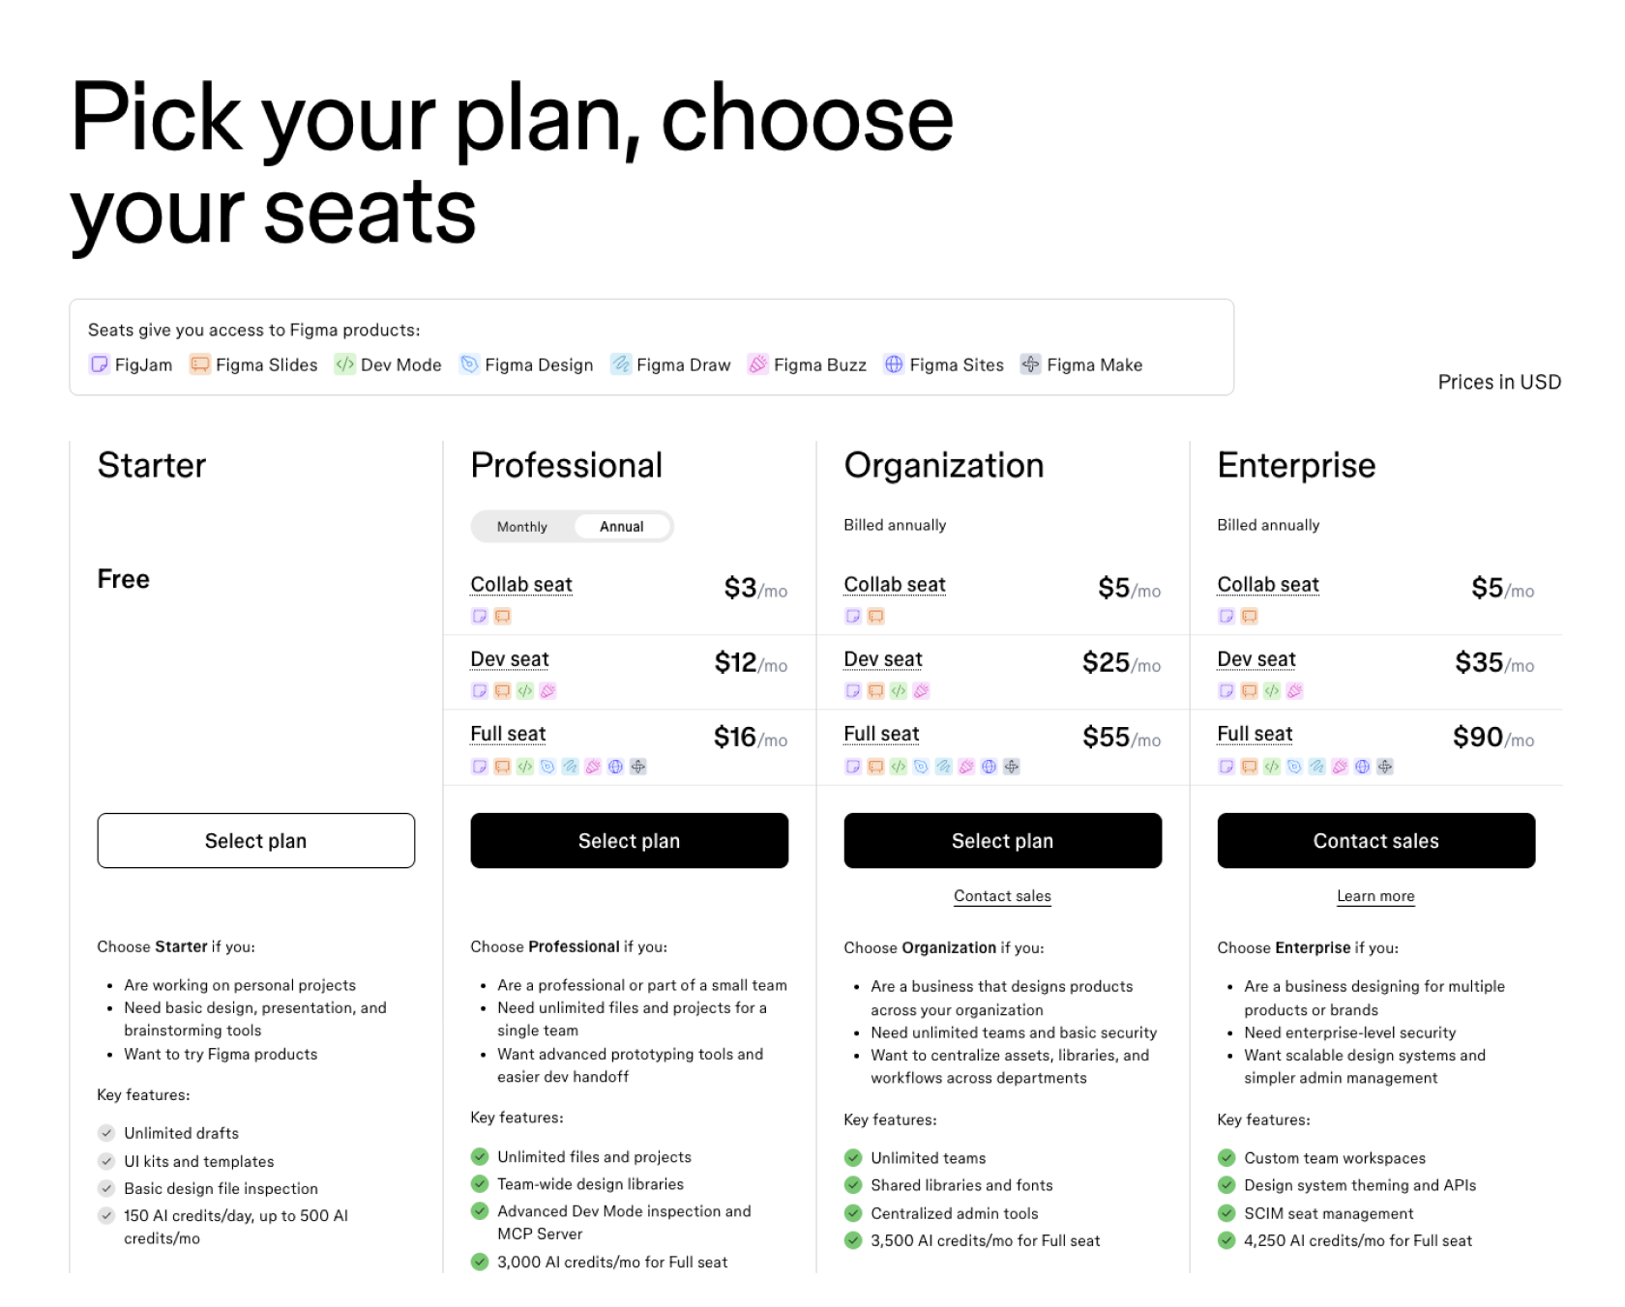Click the Figma Draw product icon
This screenshot has height=1307, width=1625.
tap(621, 364)
